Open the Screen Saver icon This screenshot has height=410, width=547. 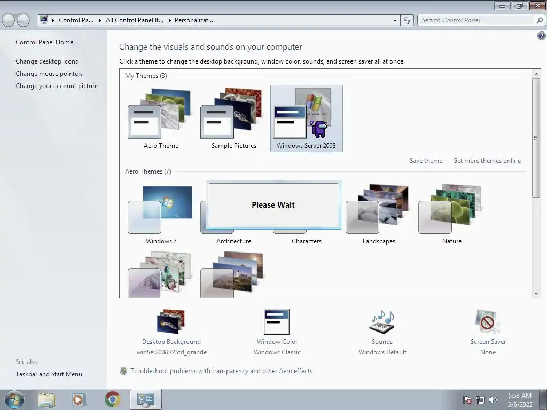[488, 322]
